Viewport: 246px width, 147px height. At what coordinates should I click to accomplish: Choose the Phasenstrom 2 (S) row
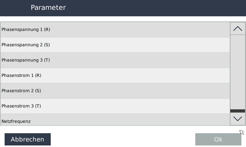[x=115, y=91]
